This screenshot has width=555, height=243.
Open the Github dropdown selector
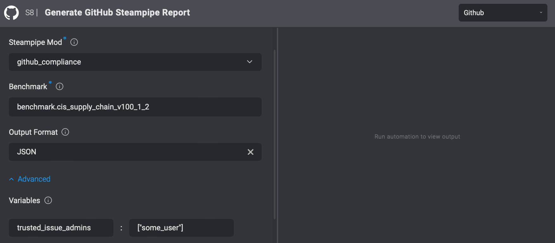click(x=503, y=13)
